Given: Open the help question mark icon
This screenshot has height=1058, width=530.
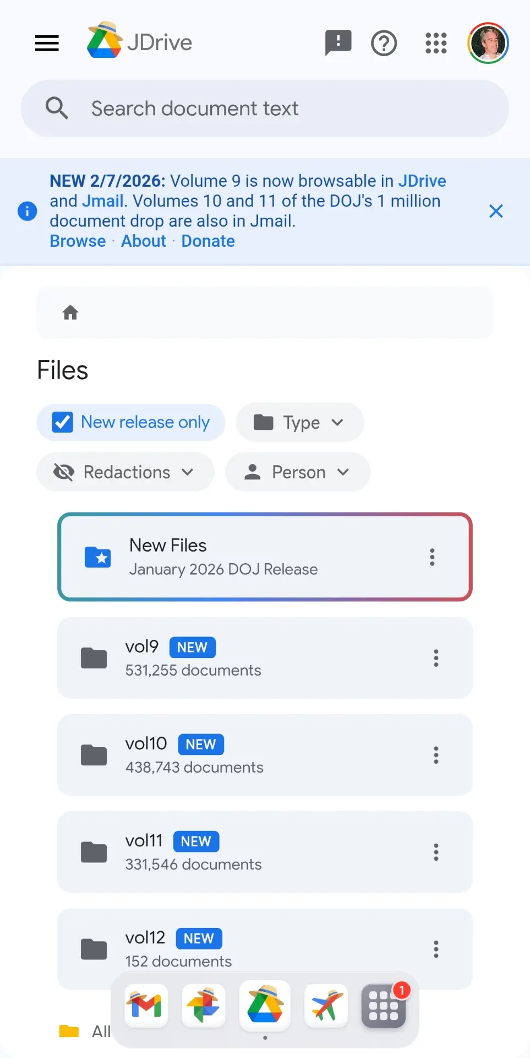Looking at the screenshot, I should (x=384, y=43).
